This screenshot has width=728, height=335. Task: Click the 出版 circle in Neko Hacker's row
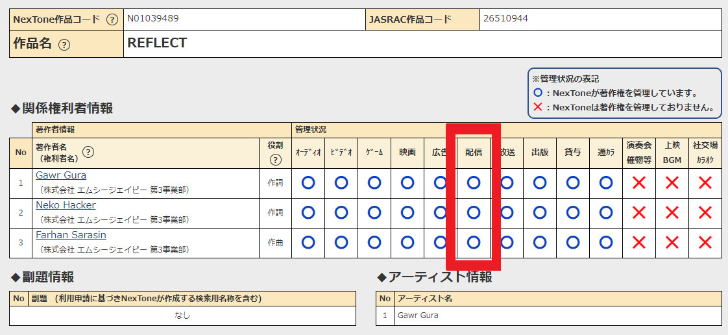540,212
